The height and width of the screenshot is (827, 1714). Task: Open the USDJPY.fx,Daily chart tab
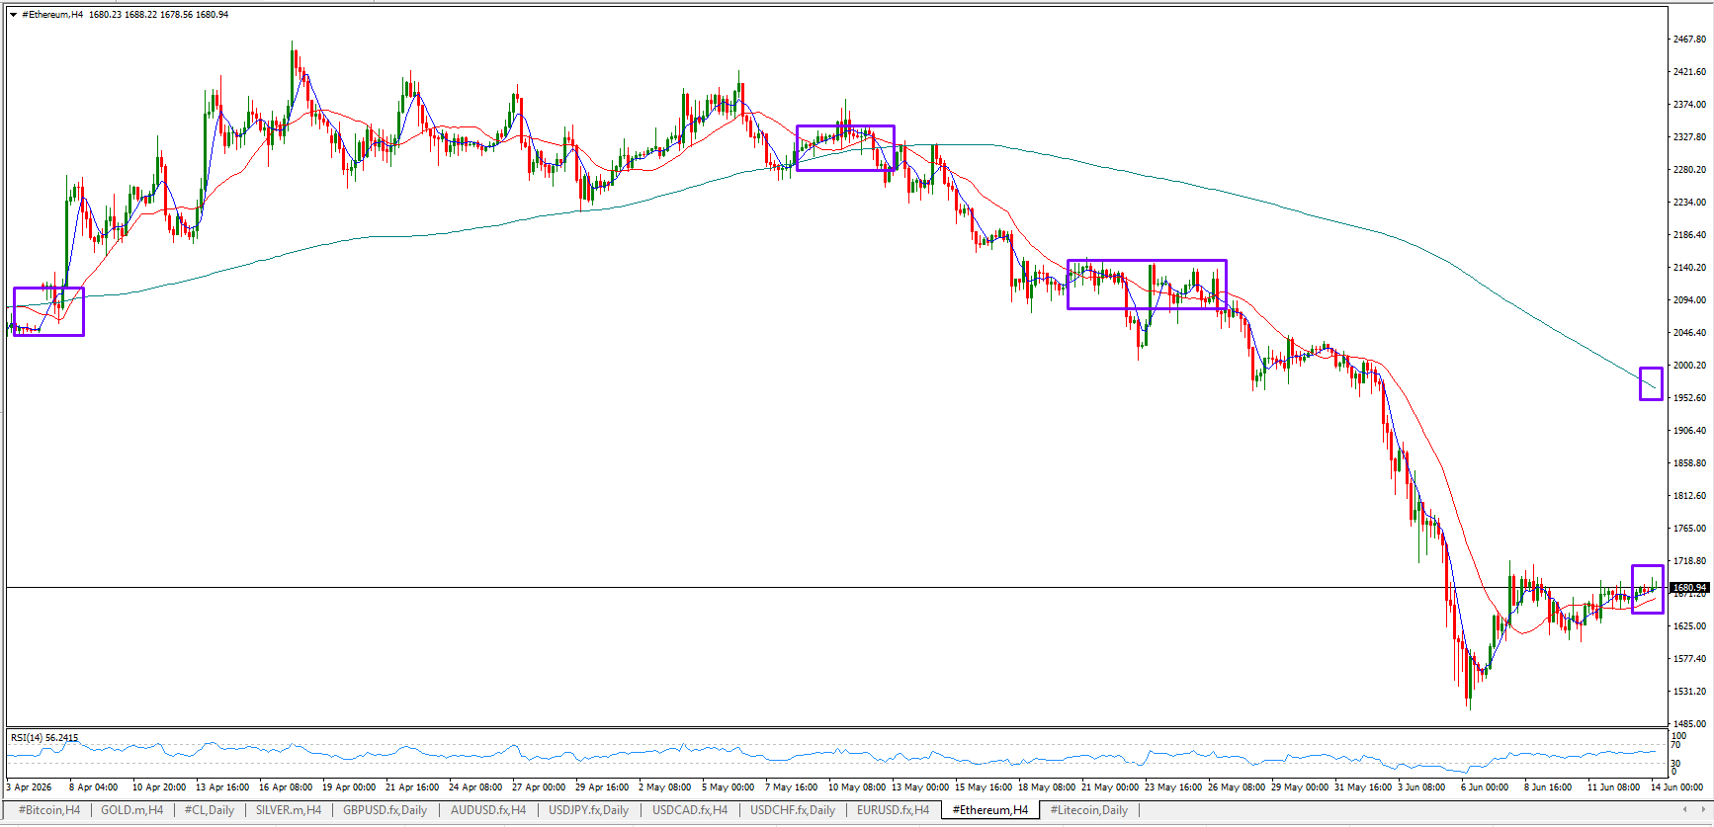click(589, 810)
